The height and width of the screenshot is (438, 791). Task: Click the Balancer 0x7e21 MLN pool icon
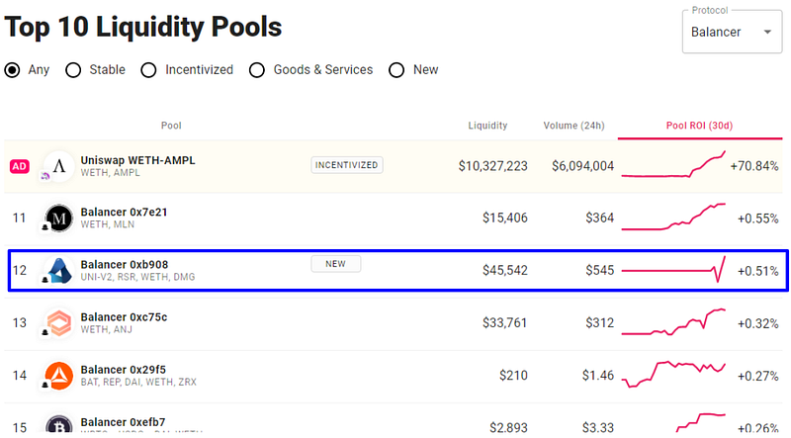click(59, 218)
